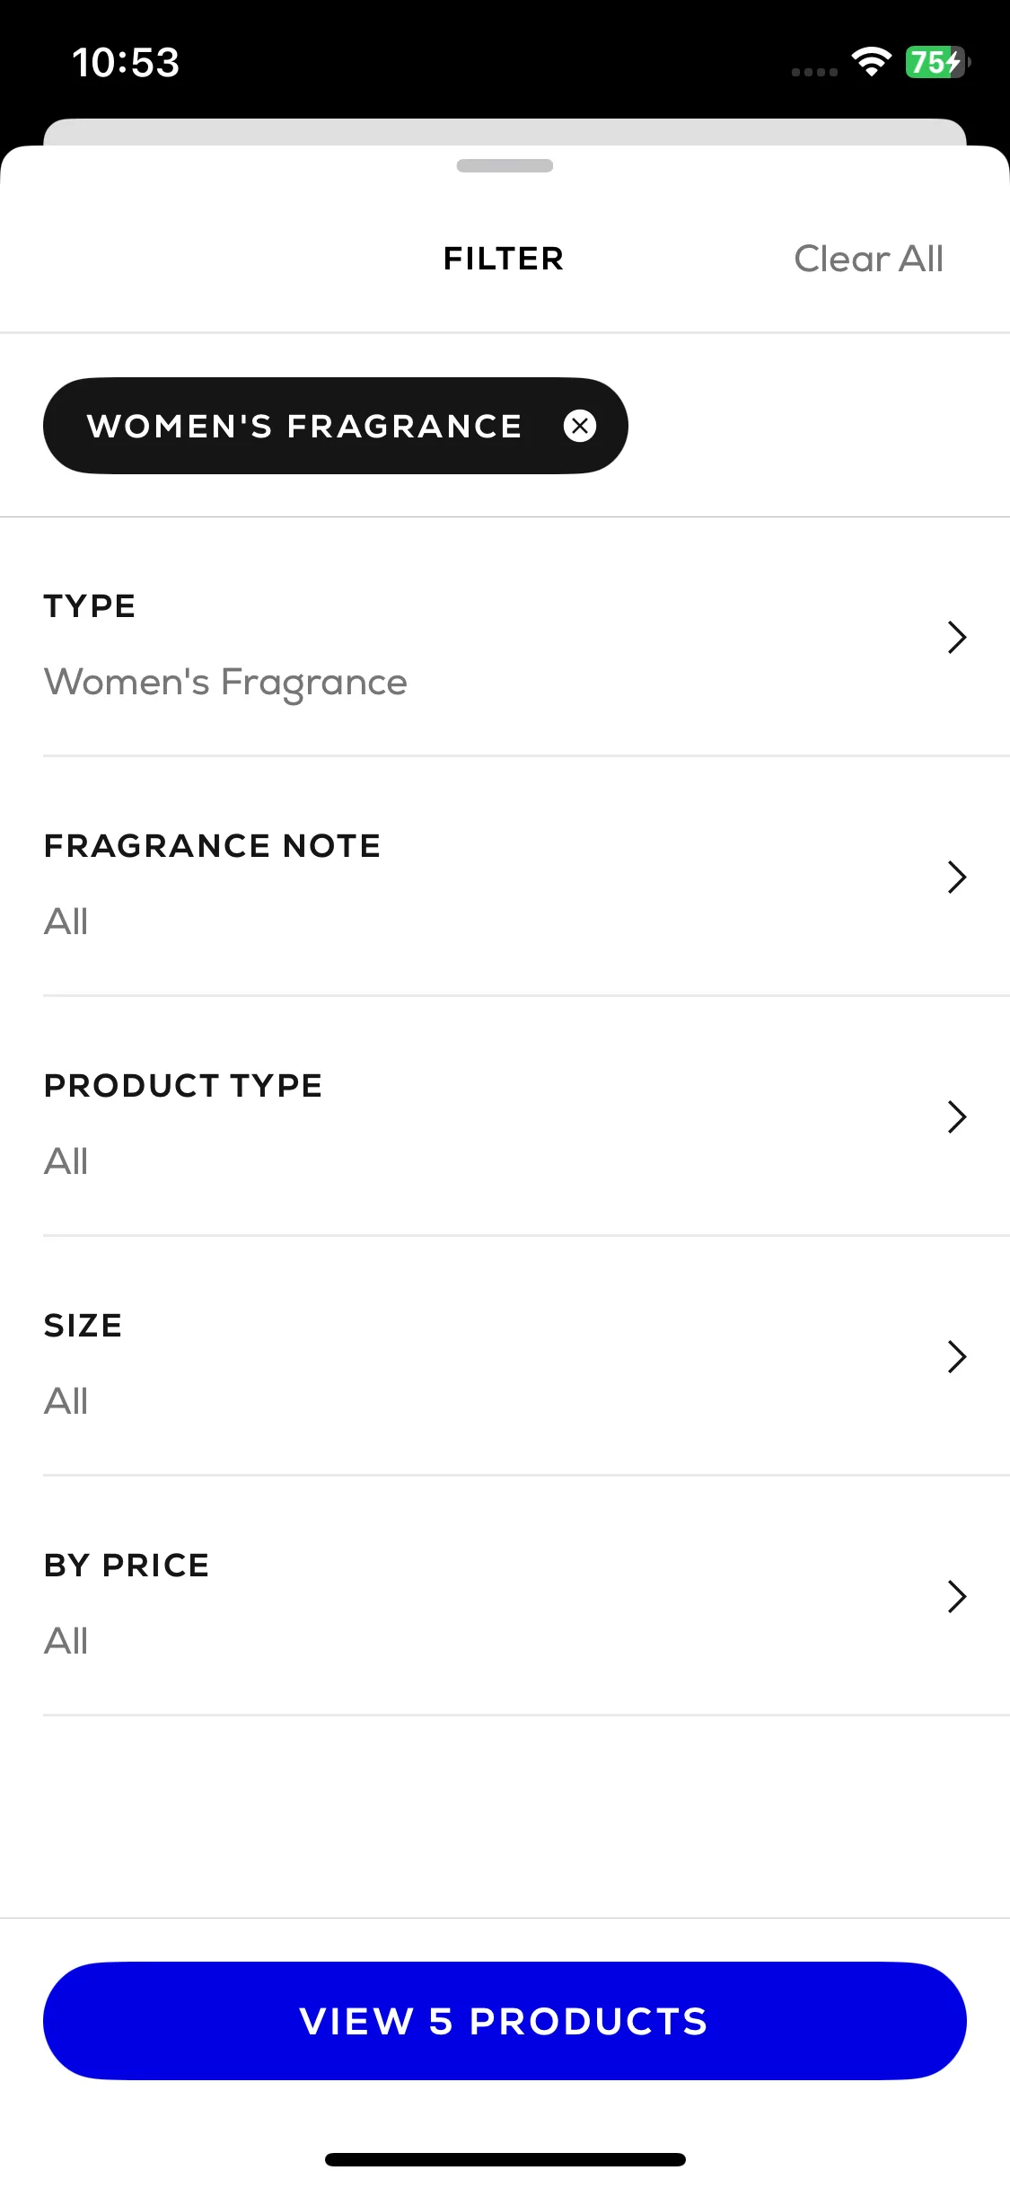Tap the 10:53 clock in status bar
The image size is (1010, 2188).
point(126,63)
